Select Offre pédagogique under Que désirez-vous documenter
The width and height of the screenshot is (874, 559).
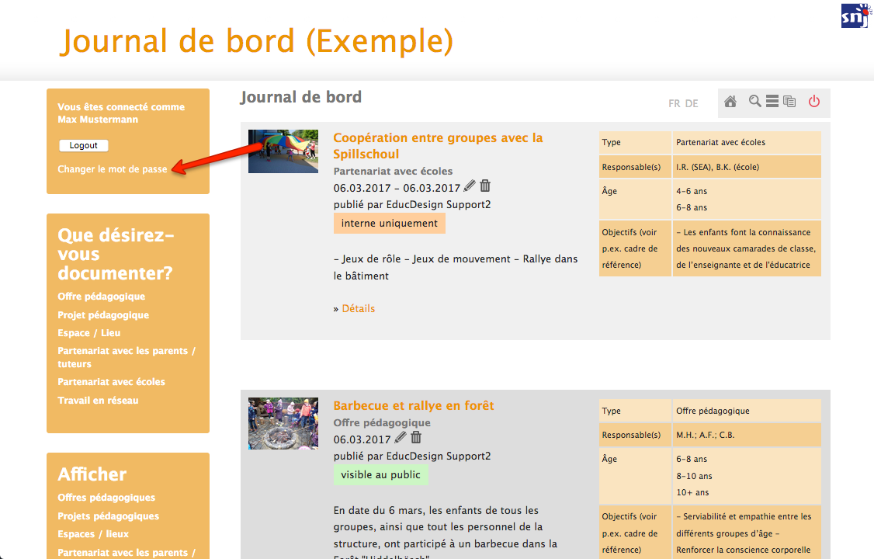click(101, 297)
